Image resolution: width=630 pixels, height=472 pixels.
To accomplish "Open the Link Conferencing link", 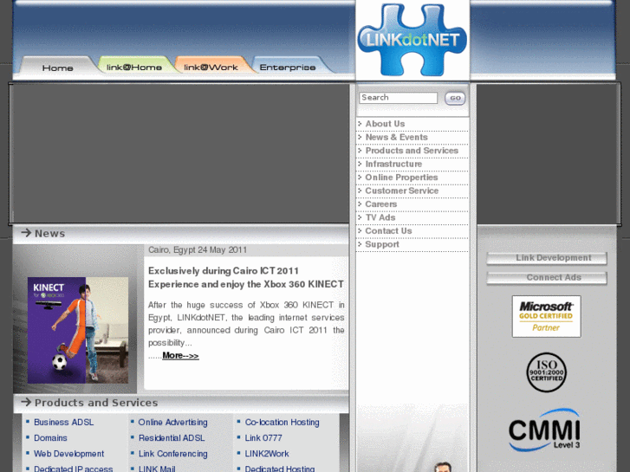I will [172, 454].
